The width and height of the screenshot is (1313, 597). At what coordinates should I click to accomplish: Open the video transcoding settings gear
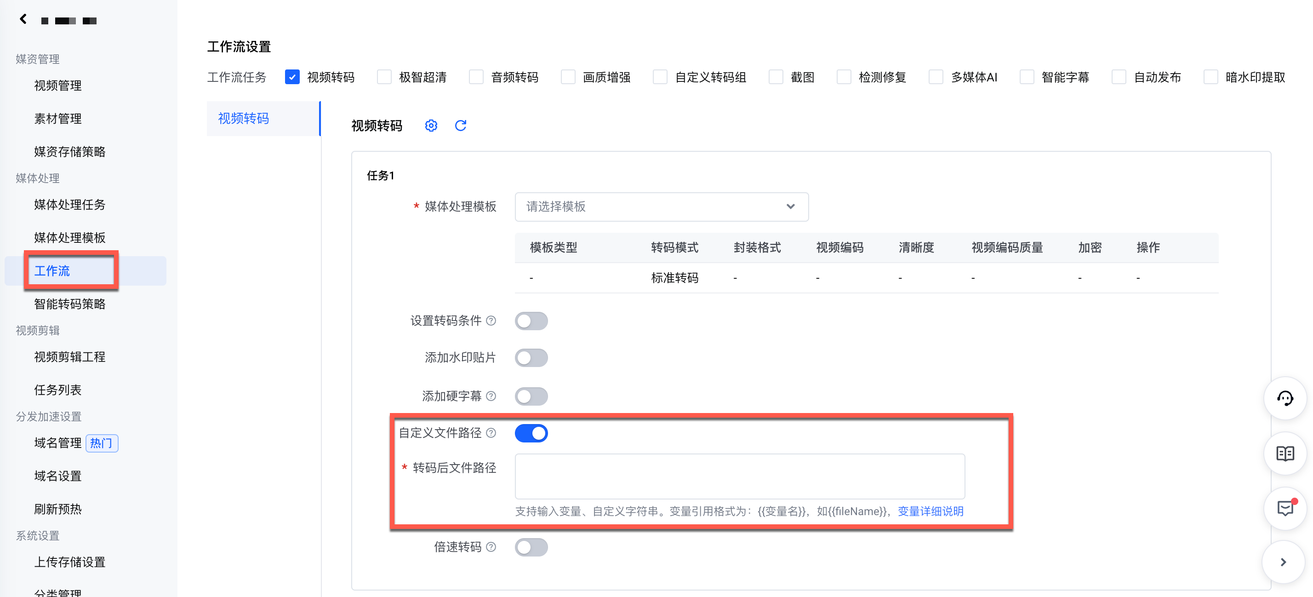point(431,126)
